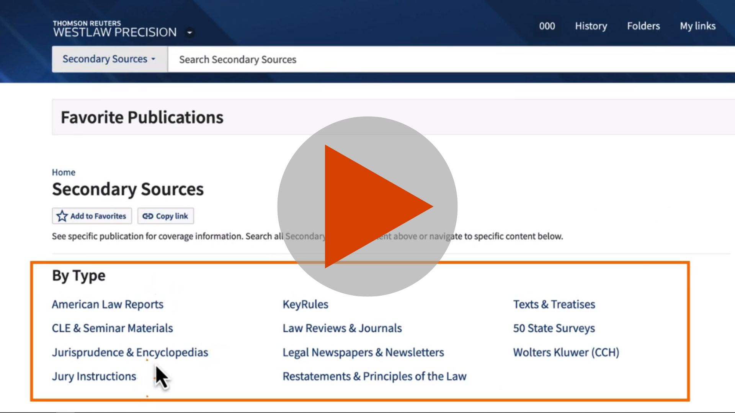Open the History menu

(591, 26)
